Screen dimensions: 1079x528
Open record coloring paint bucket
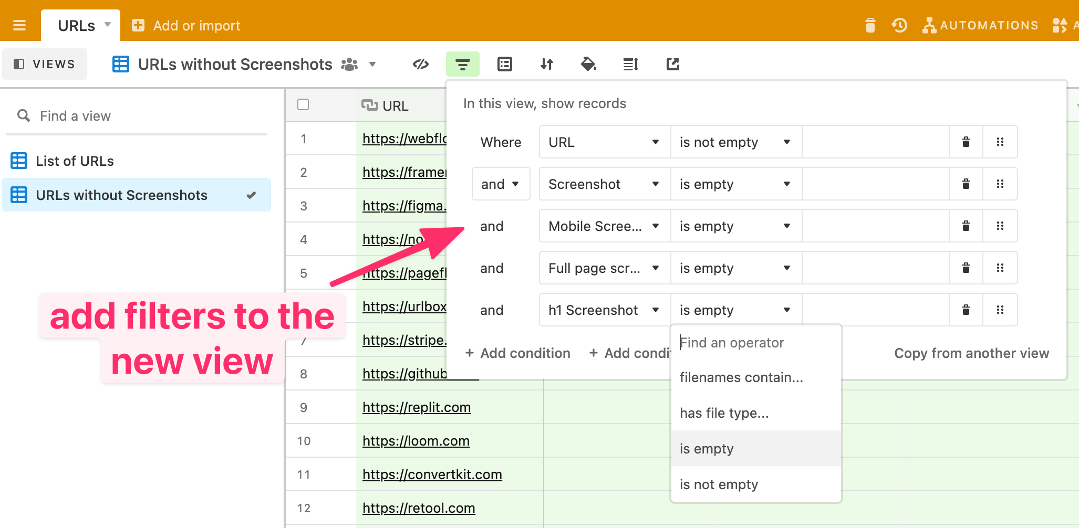click(x=588, y=64)
